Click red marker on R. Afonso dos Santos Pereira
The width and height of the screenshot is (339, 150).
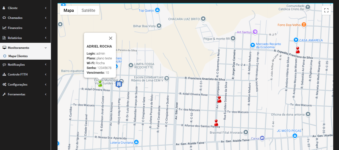(216, 123)
